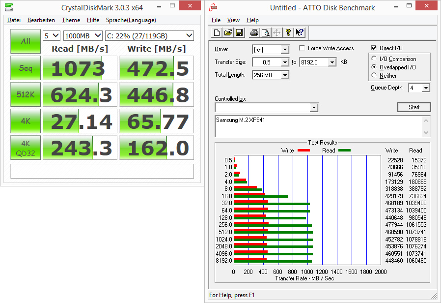Click the description box scroll down arrow
The image size is (441, 303).
click(426, 132)
